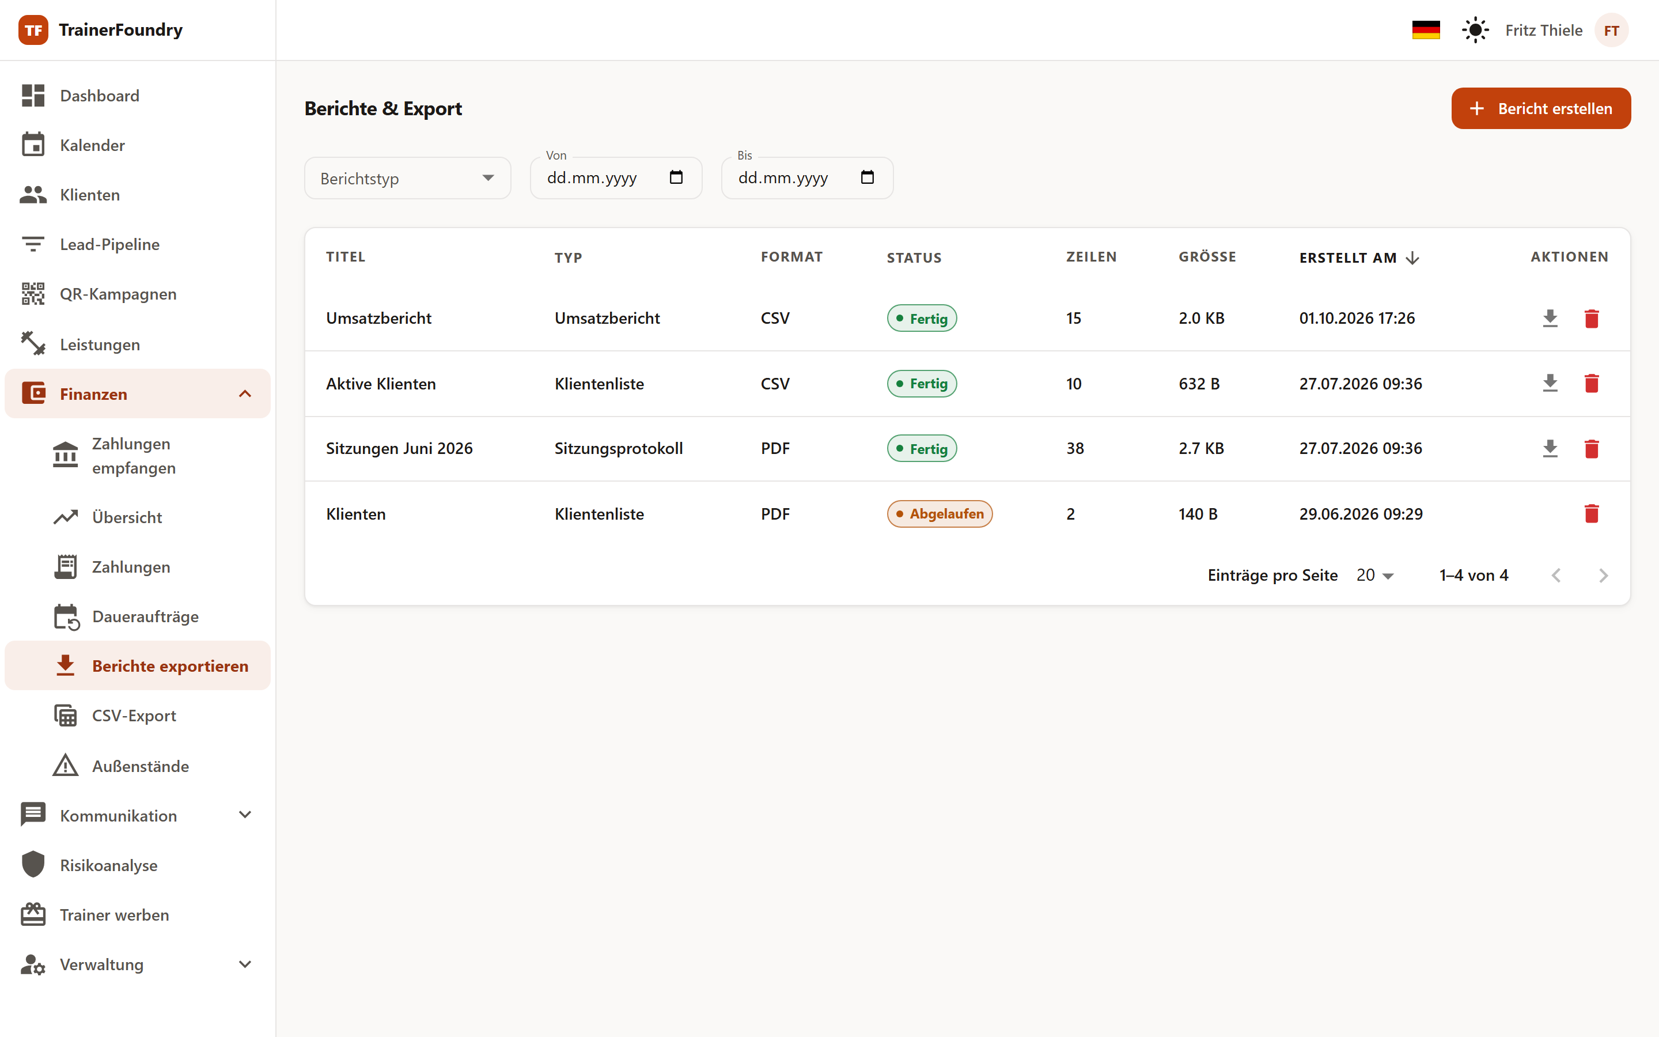Delete the Sitzungen Juni 2026 report
1659x1037 pixels.
tap(1592, 449)
